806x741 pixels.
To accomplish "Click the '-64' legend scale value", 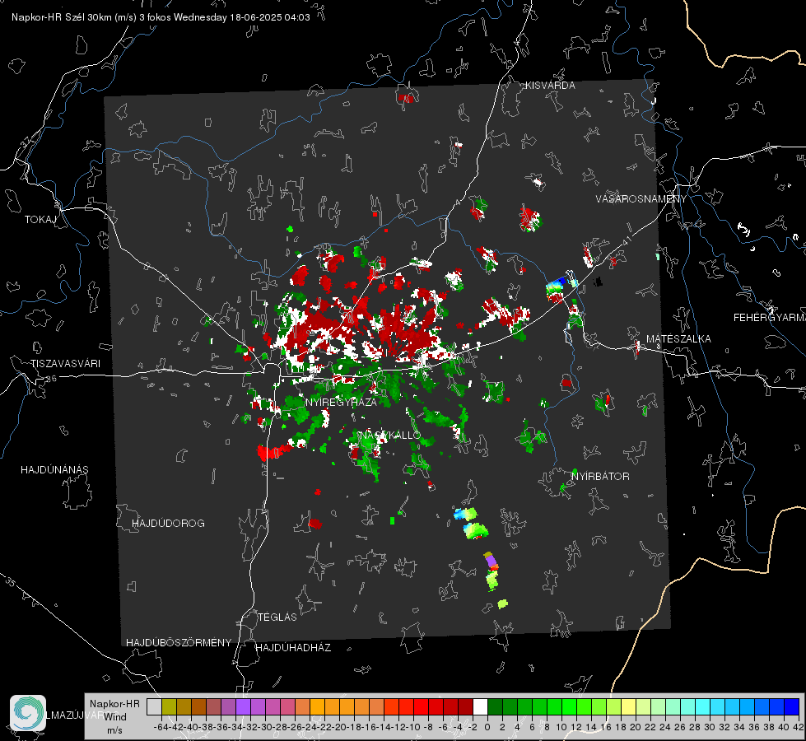I will tap(161, 728).
